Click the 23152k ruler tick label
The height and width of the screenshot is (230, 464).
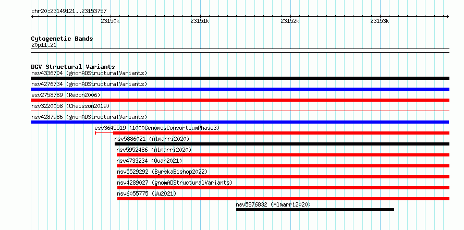[x=290, y=21]
